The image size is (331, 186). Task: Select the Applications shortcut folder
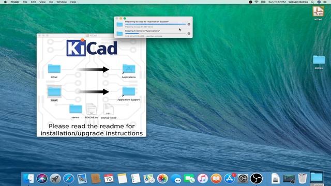click(x=129, y=69)
